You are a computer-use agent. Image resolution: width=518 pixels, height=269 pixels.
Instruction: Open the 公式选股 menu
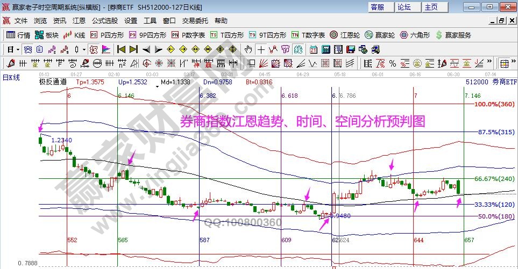click(104, 21)
